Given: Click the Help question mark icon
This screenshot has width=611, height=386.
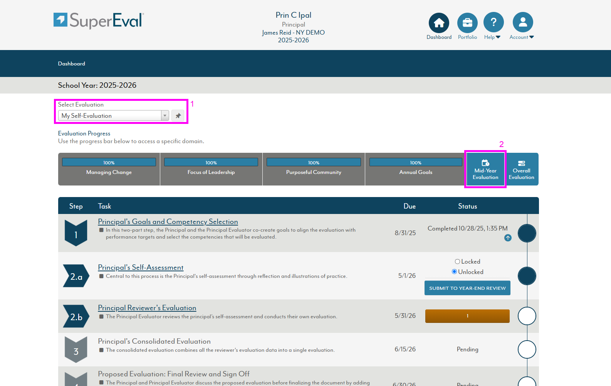Looking at the screenshot, I should click(493, 23).
